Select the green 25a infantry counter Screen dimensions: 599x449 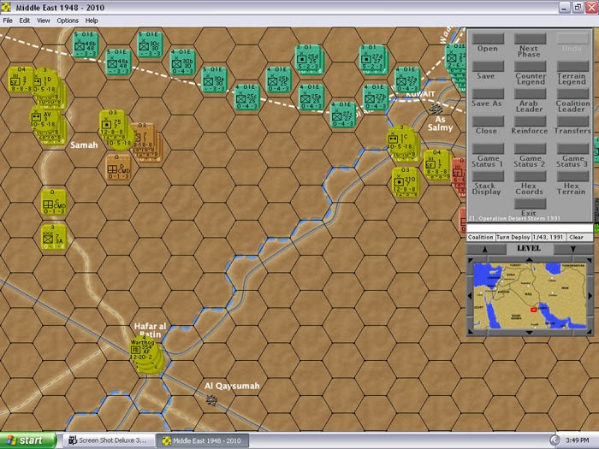pyautogui.click(x=311, y=97)
